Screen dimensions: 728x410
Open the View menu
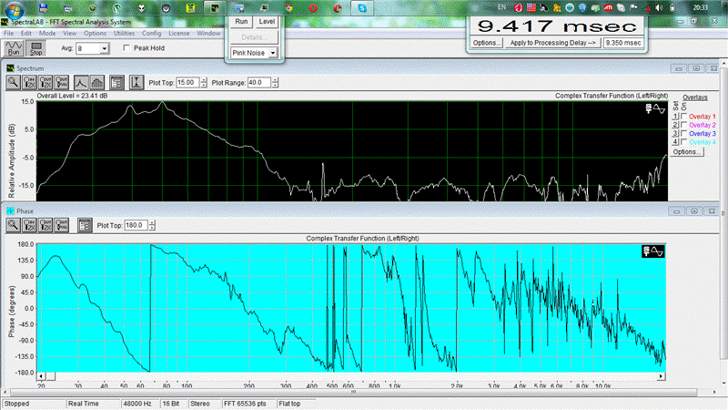click(x=70, y=34)
